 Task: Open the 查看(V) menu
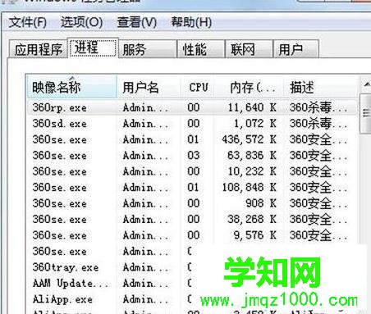click(x=137, y=22)
